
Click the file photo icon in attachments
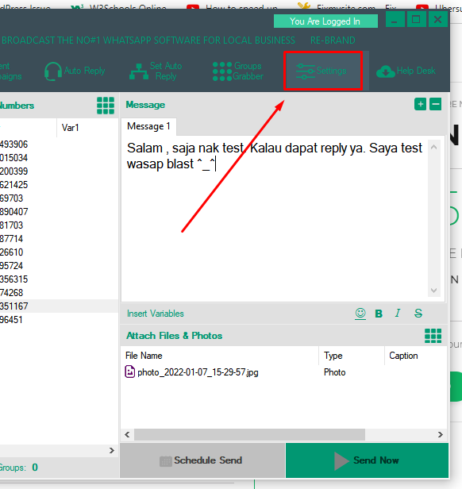129,372
